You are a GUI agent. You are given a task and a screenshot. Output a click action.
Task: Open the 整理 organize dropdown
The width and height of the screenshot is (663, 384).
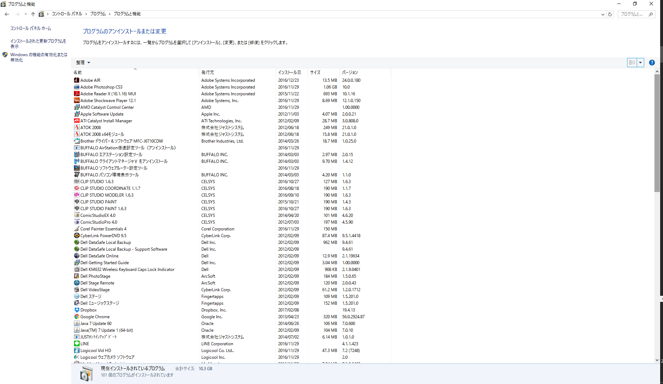(83, 63)
